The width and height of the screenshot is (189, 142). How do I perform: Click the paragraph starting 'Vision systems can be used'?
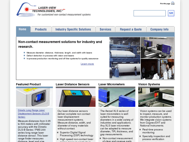coord(156,118)
